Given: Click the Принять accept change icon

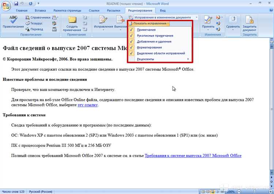Looking at the screenshot, I should click(208, 20).
